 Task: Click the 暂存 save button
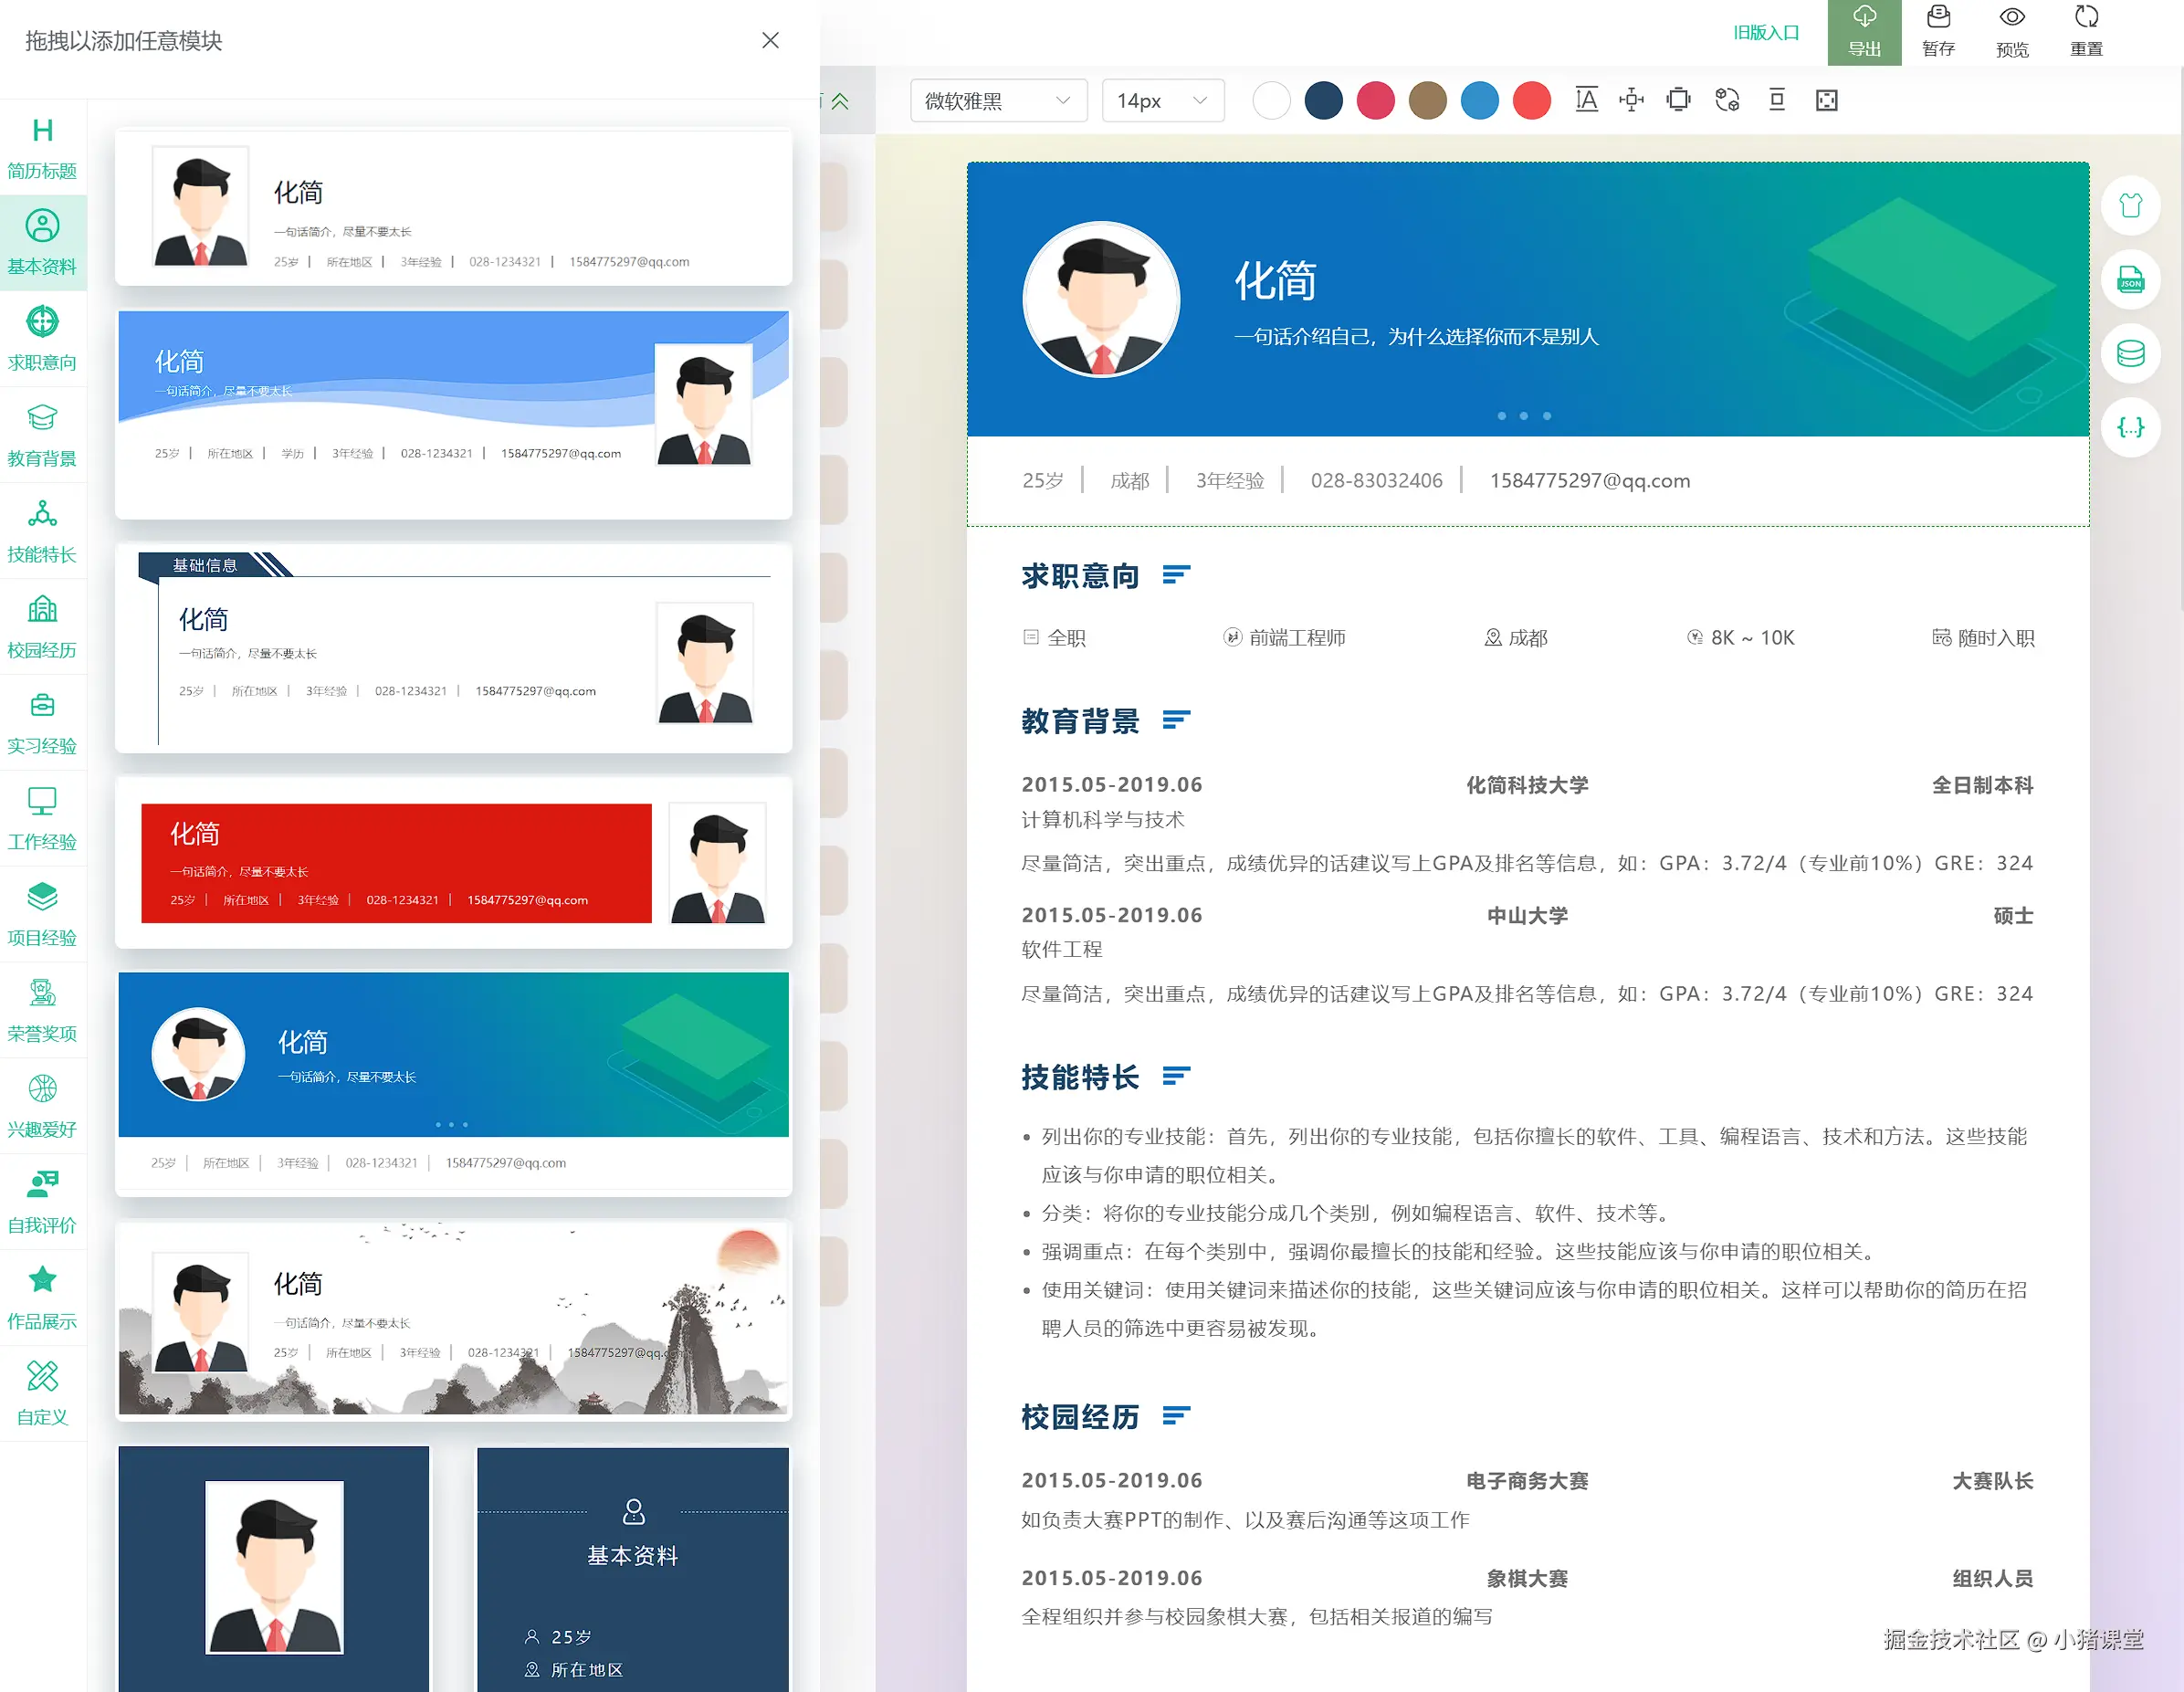point(1938,30)
